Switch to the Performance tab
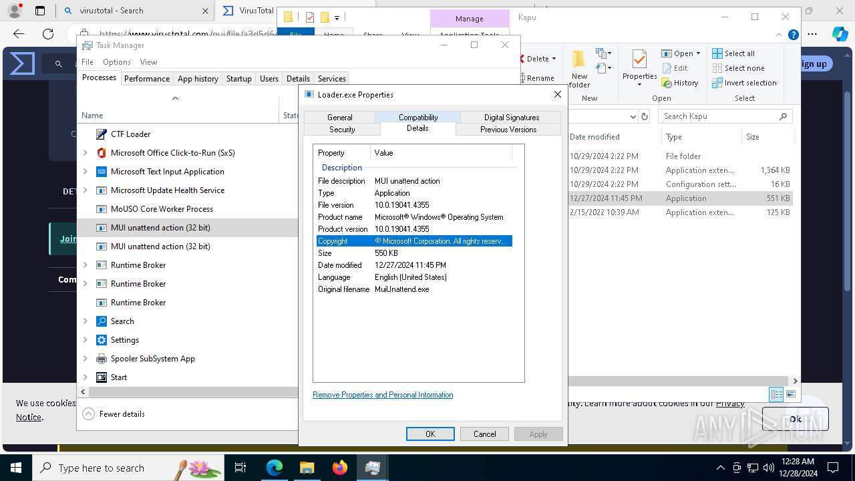Image resolution: width=855 pixels, height=481 pixels. [147, 78]
